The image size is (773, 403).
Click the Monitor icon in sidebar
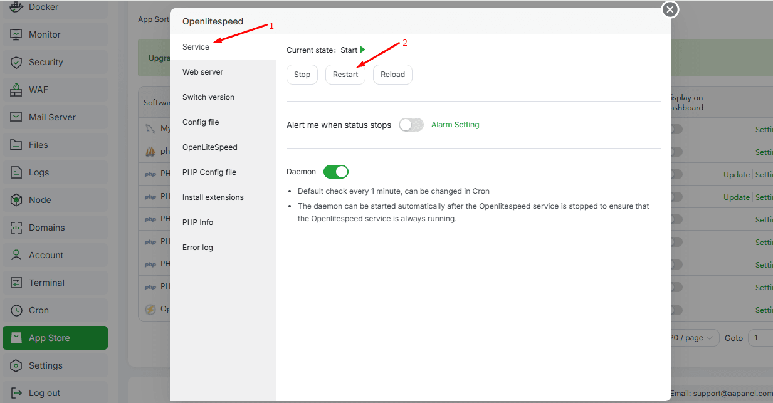(x=16, y=34)
